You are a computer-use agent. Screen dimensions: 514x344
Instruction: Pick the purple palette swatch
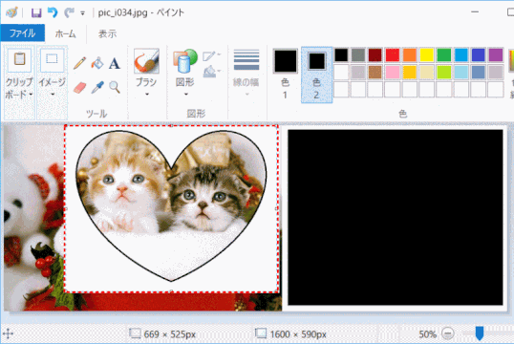[496, 54]
